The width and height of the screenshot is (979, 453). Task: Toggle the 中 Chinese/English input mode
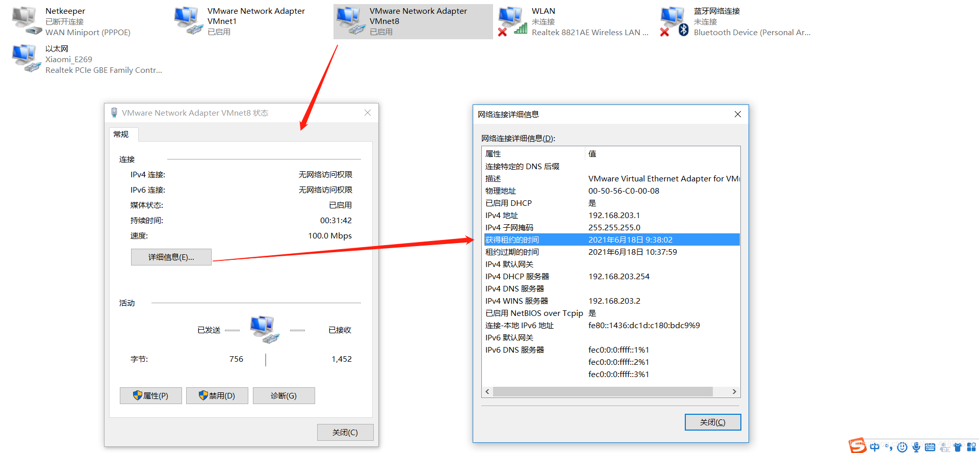[874, 447]
